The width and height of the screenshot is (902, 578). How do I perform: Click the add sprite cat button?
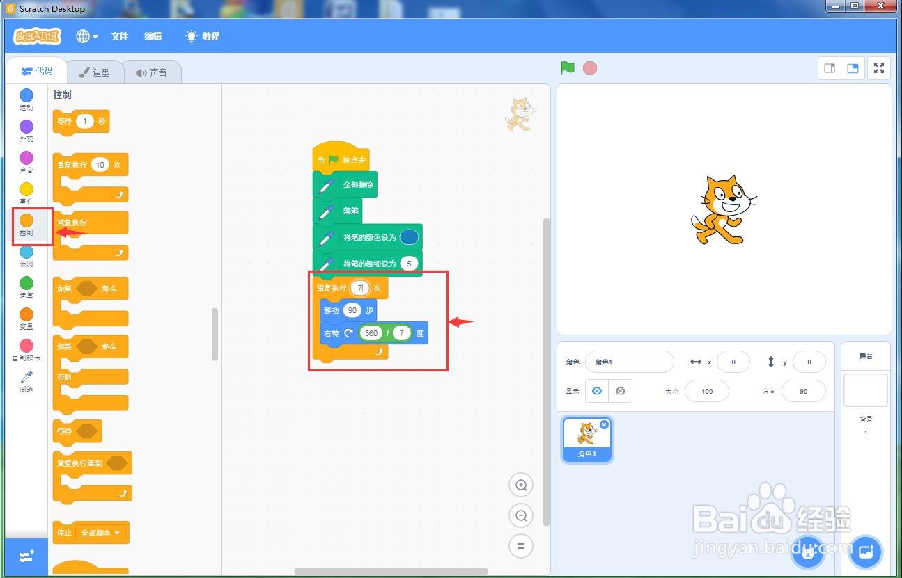tap(808, 552)
